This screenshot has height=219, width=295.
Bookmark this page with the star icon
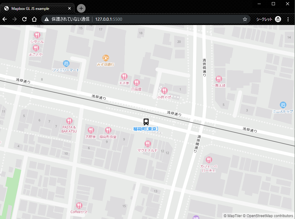245,19
